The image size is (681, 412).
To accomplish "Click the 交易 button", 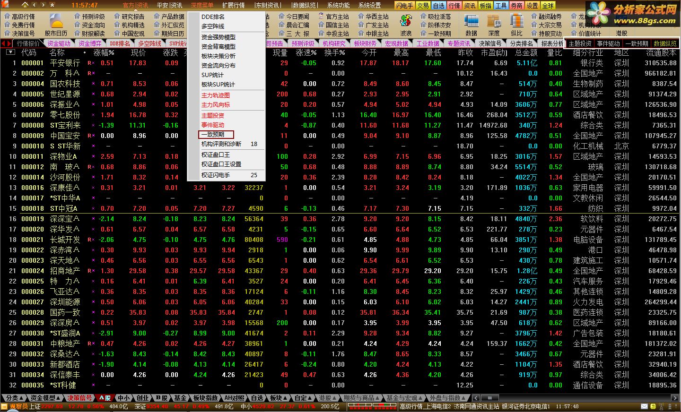I will point(423,6).
